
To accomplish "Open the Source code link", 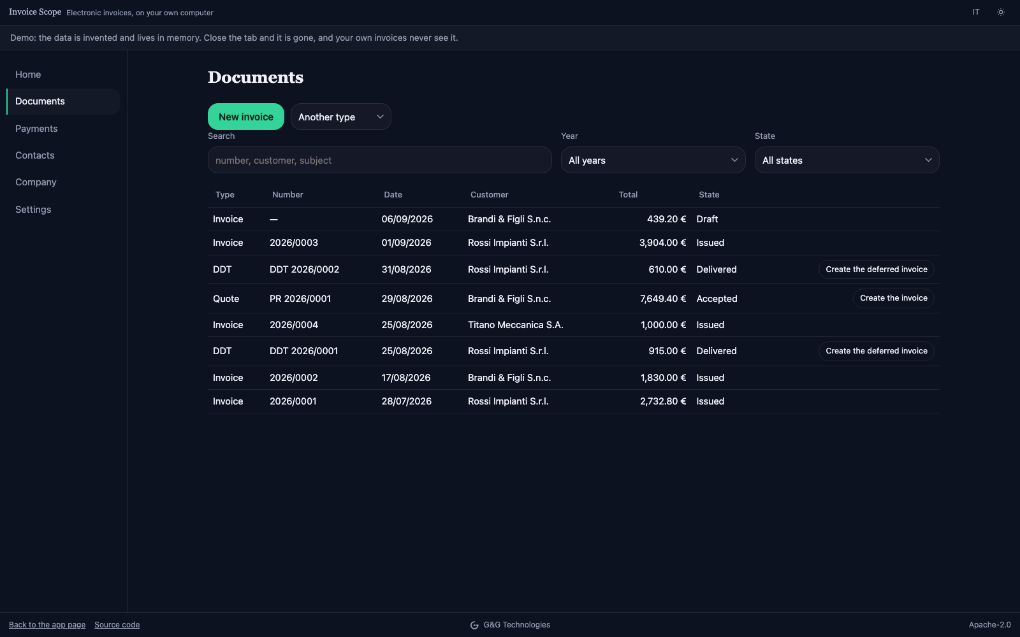I will pyautogui.click(x=117, y=625).
